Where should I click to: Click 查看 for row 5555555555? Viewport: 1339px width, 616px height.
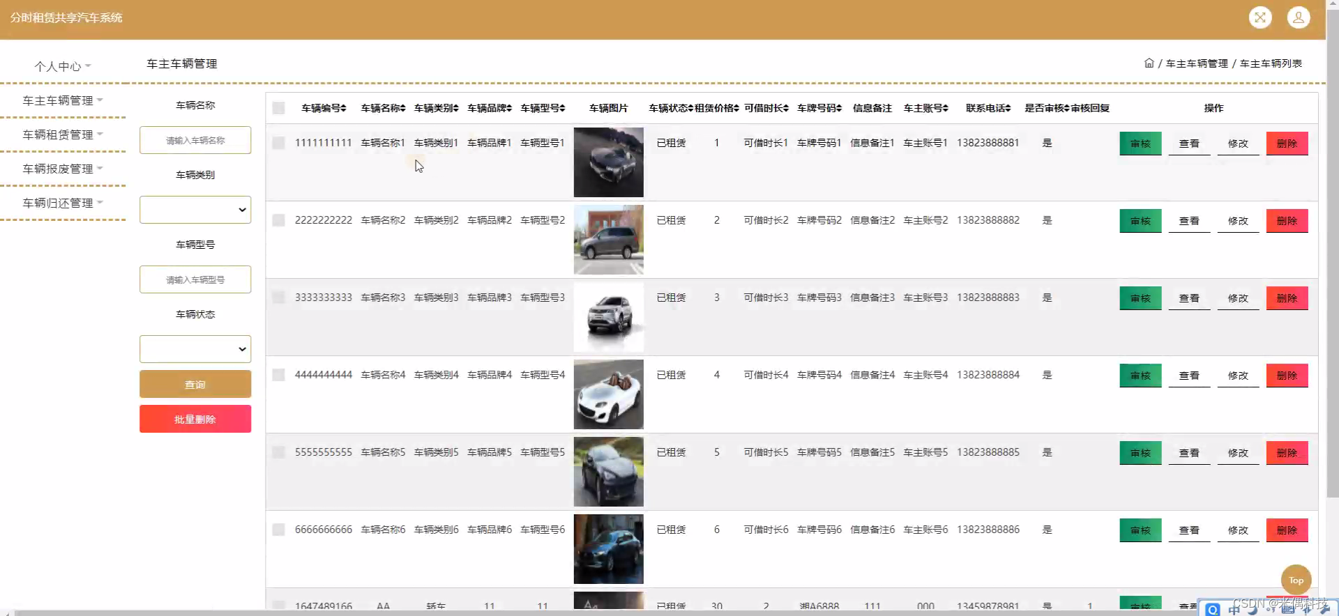pos(1189,453)
